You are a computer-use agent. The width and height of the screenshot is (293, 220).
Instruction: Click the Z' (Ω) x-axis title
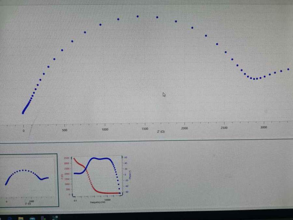pyautogui.click(x=160, y=132)
